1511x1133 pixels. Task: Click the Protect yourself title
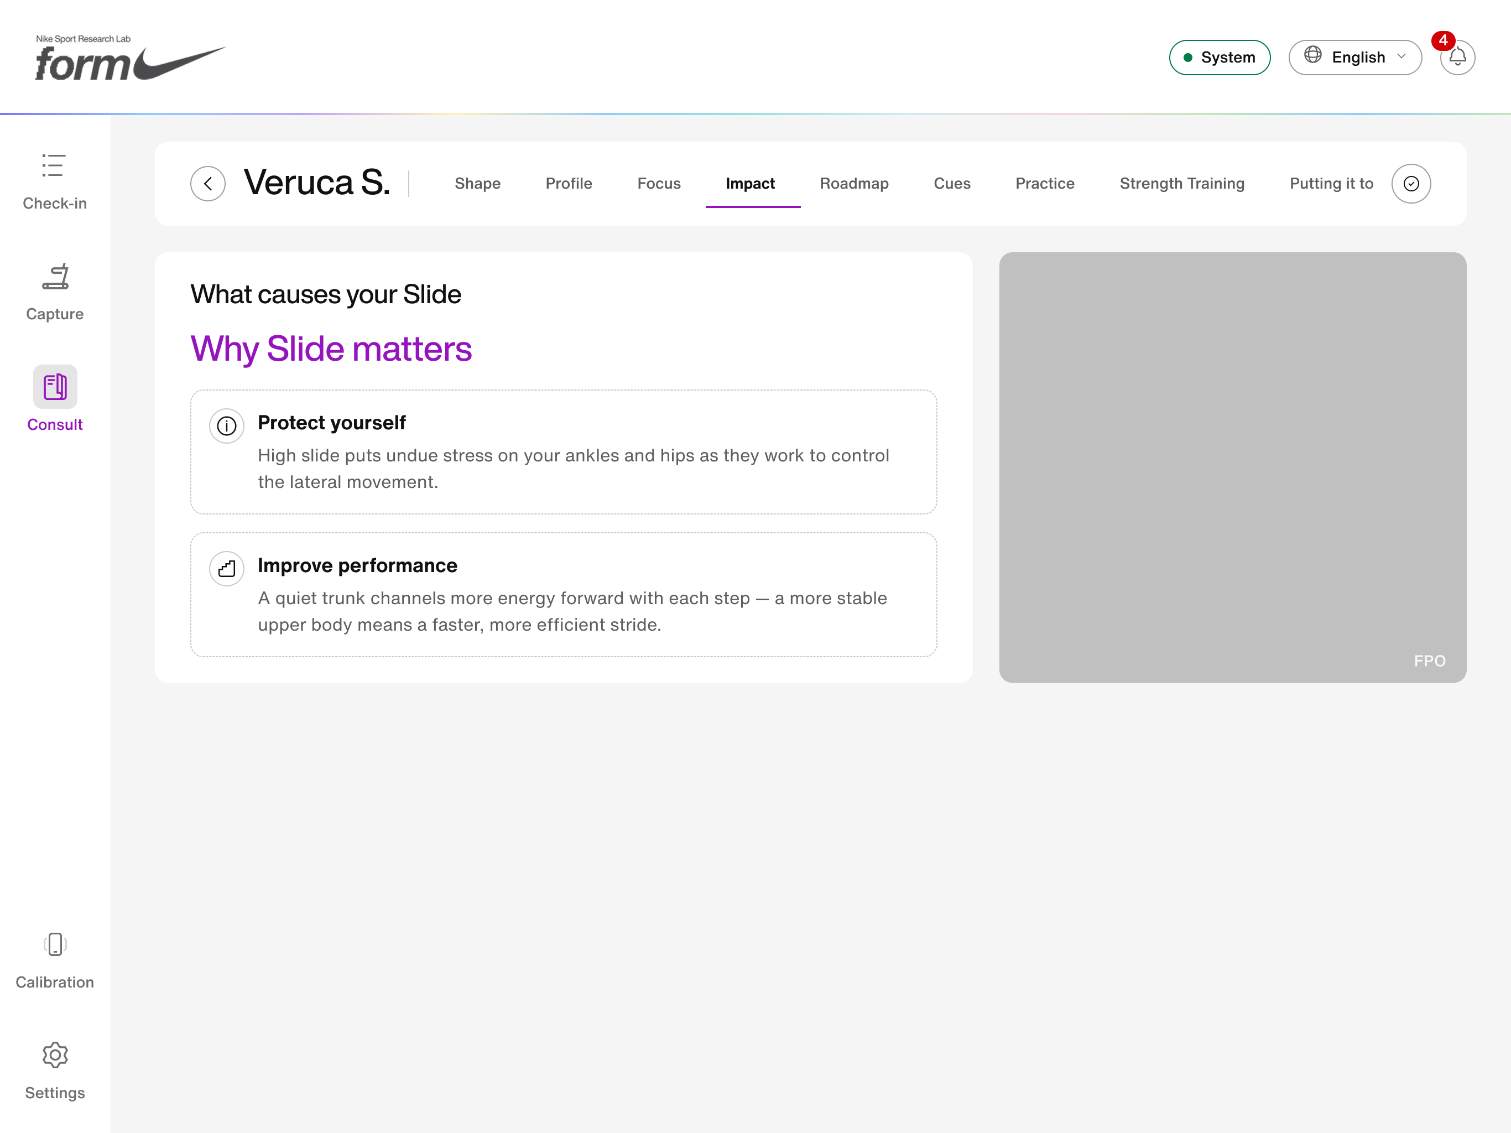coord(331,422)
